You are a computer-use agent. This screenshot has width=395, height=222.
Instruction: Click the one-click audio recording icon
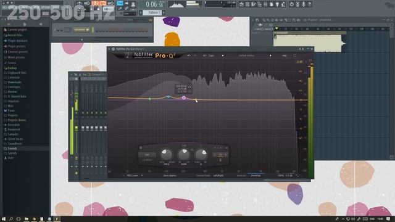coord(304,4)
